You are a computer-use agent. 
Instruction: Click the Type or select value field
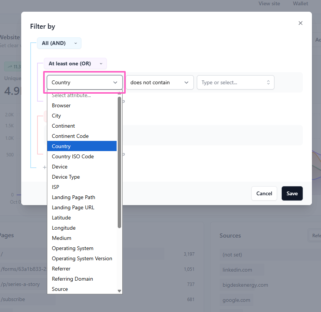231,82
